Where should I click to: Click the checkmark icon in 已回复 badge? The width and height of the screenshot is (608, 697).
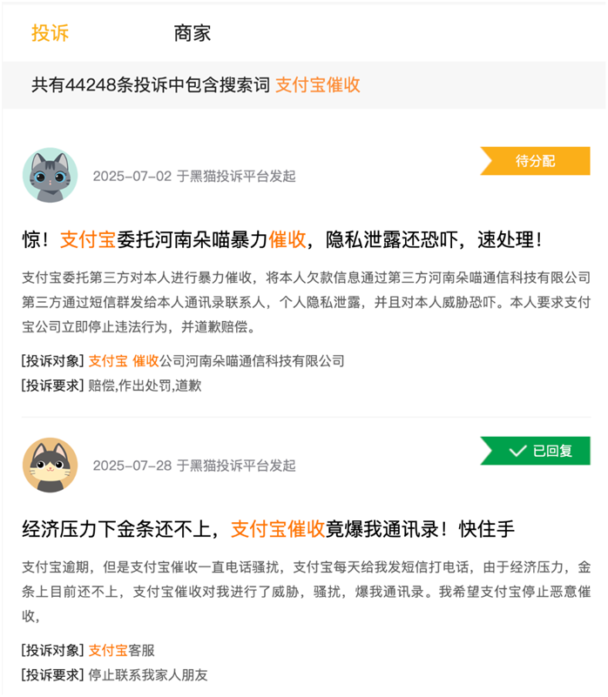[517, 452]
